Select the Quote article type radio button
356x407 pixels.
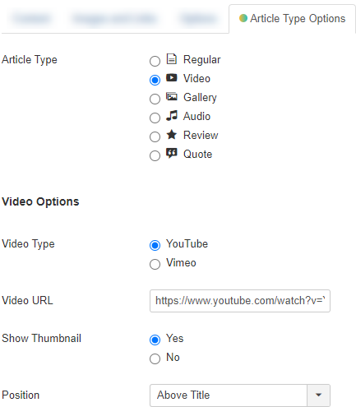click(155, 155)
